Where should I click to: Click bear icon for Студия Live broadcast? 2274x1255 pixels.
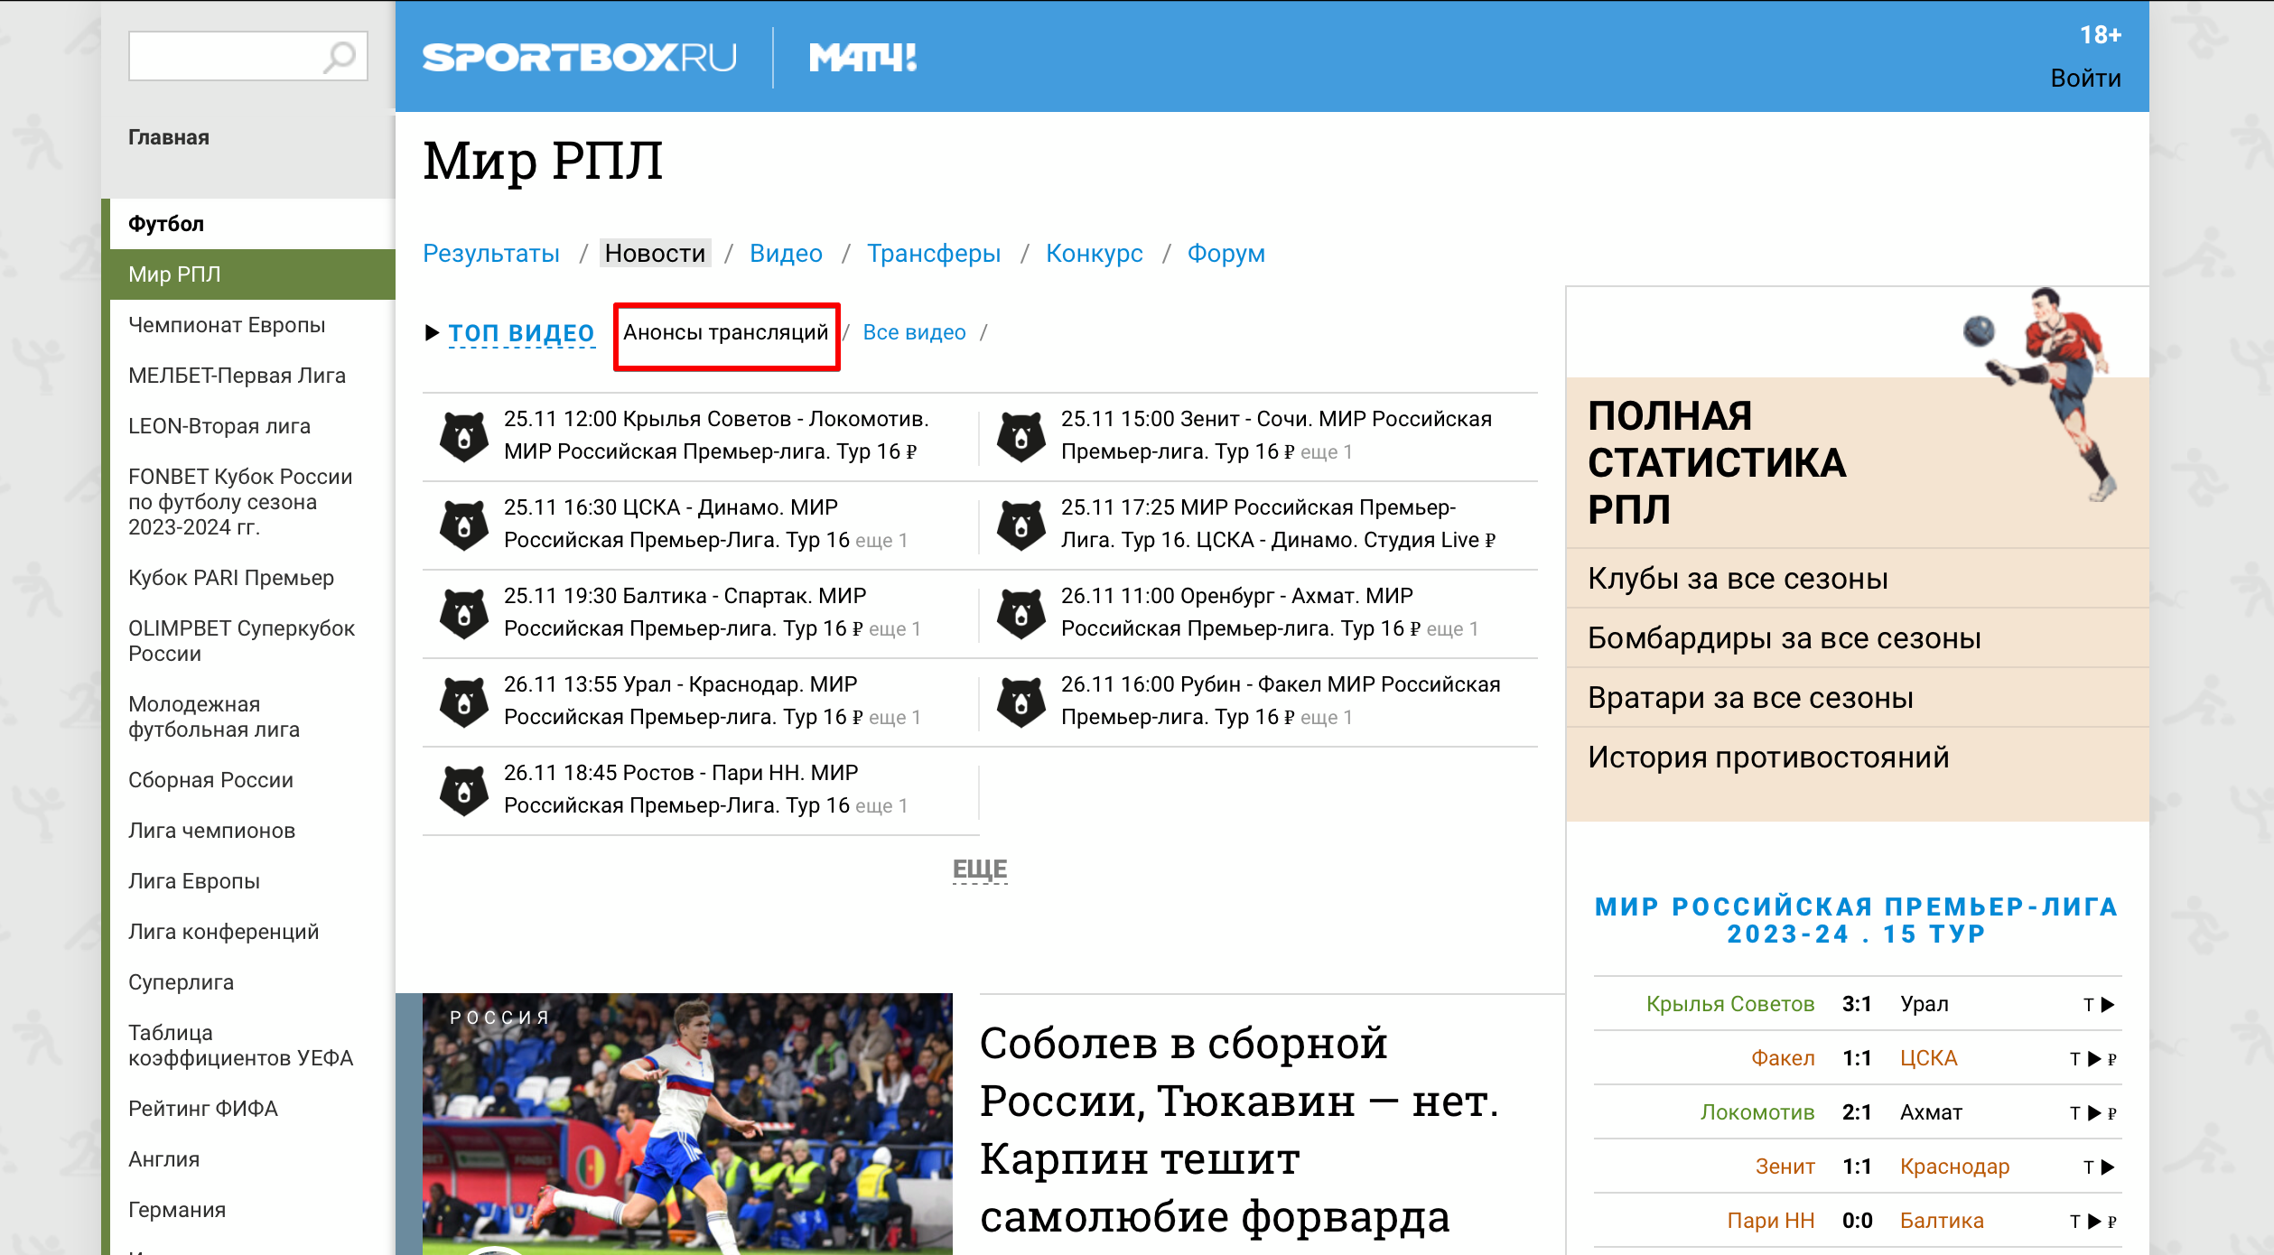coord(1021,525)
